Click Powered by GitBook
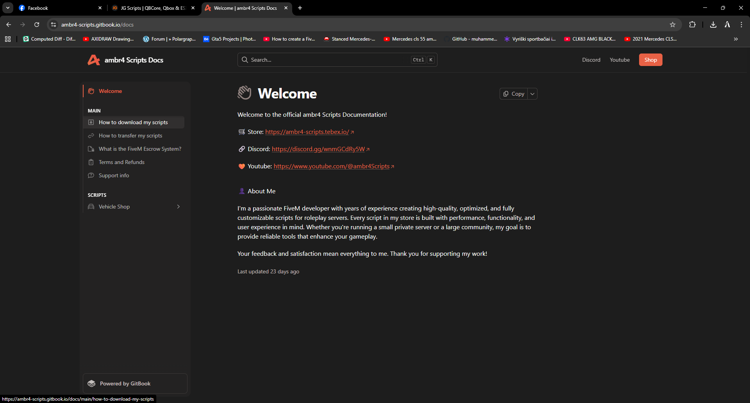Viewport: 750px width, 403px height. pos(135,383)
